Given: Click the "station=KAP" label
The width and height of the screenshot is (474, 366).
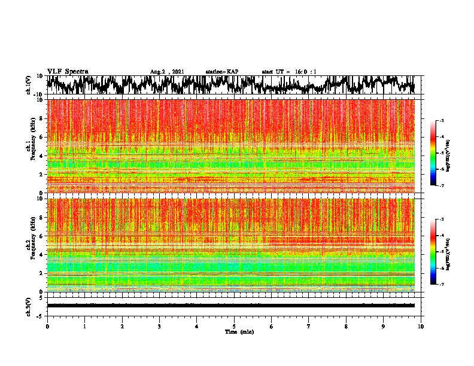Looking at the screenshot, I should pos(222,72).
